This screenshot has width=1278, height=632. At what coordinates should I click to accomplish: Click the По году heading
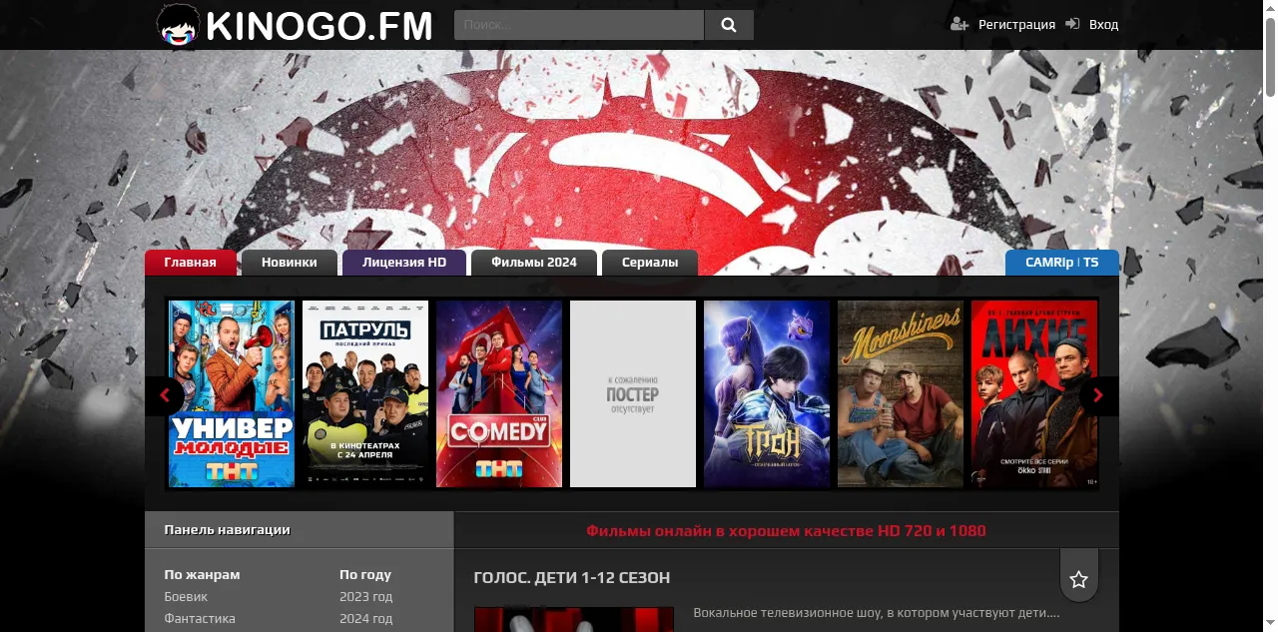[x=365, y=575]
